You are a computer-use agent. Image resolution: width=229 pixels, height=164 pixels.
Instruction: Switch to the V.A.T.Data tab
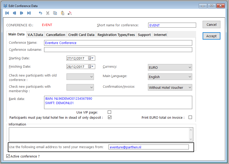(x=35, y=35)
